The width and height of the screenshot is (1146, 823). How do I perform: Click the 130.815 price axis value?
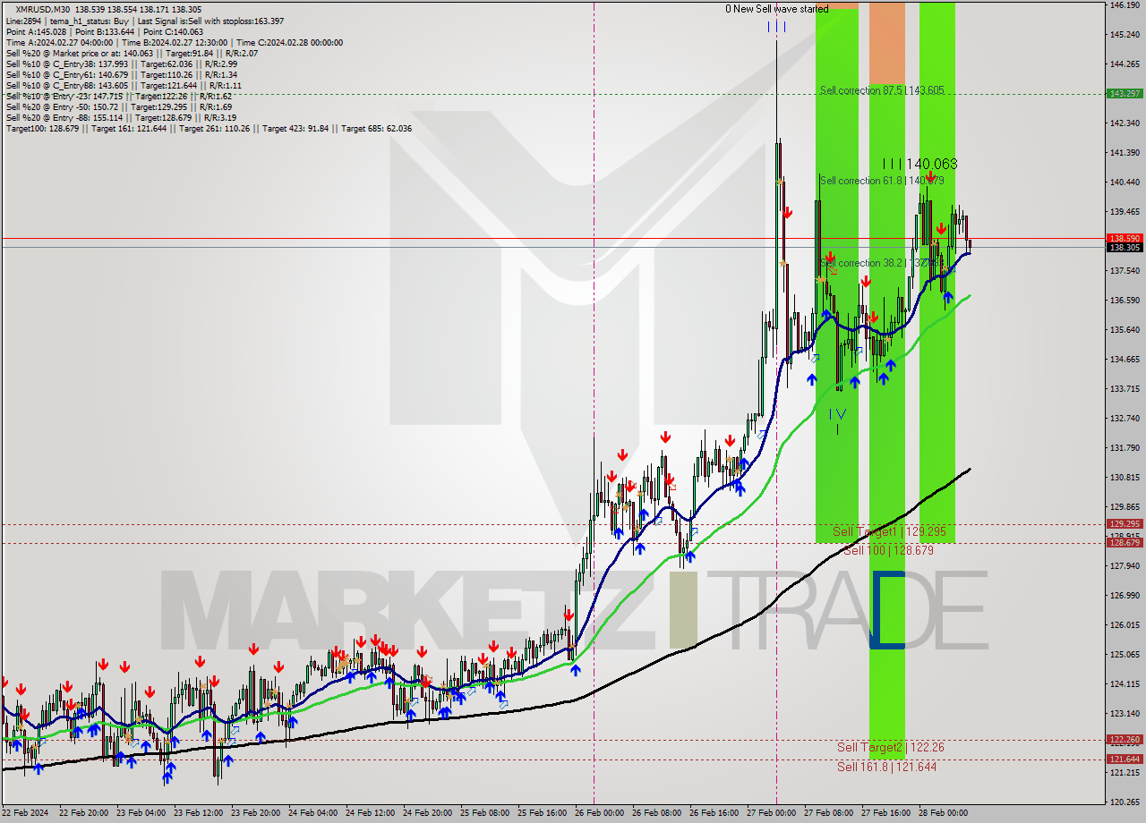(x=1125, y=478)
